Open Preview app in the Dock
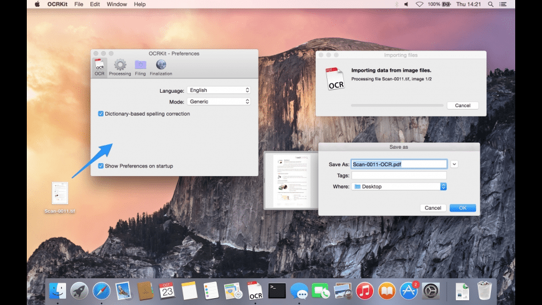The image size is (542, 305). [x=343, y=291]
